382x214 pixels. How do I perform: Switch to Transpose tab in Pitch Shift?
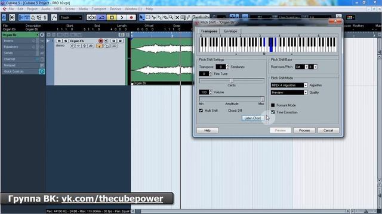point(209,31)
